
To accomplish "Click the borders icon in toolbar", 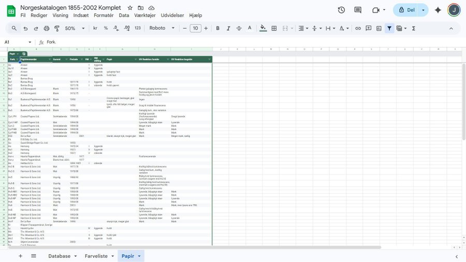I will (x=274, y=28).
